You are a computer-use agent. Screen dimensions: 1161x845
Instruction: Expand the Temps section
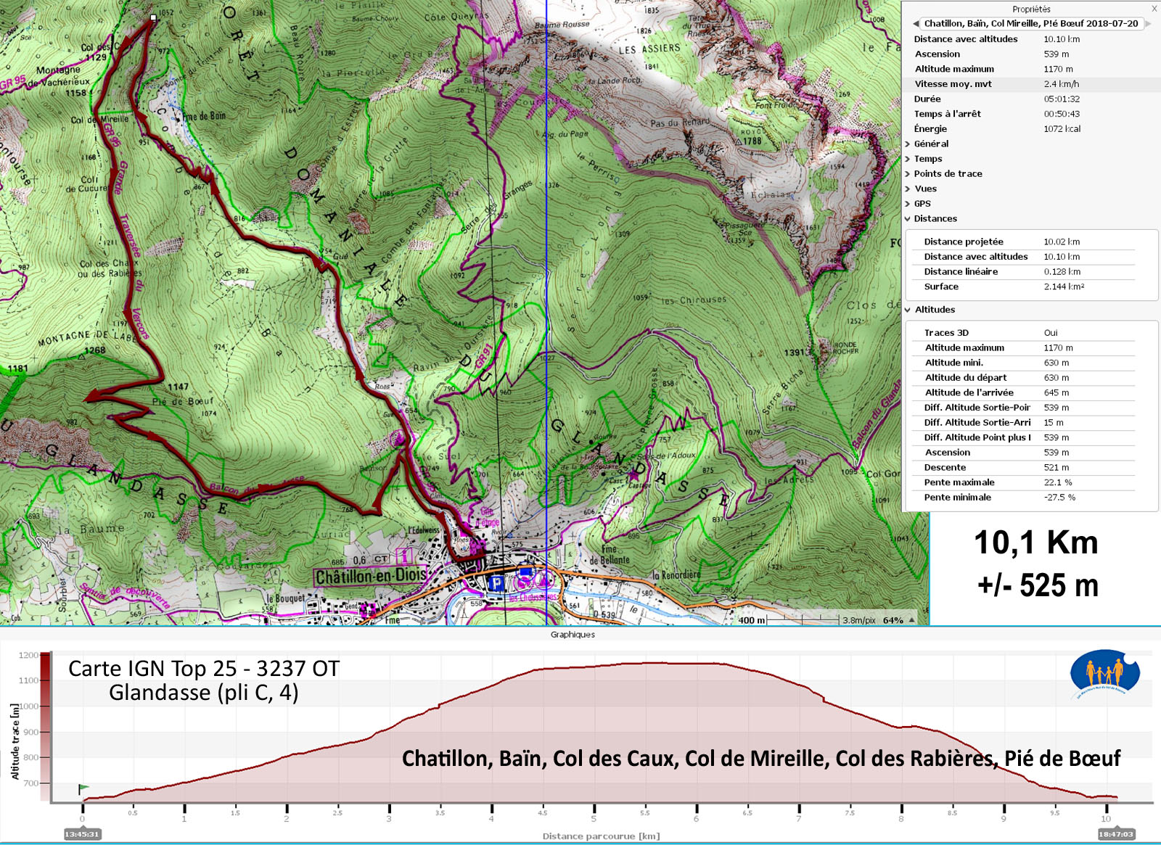tap(907, 159)
